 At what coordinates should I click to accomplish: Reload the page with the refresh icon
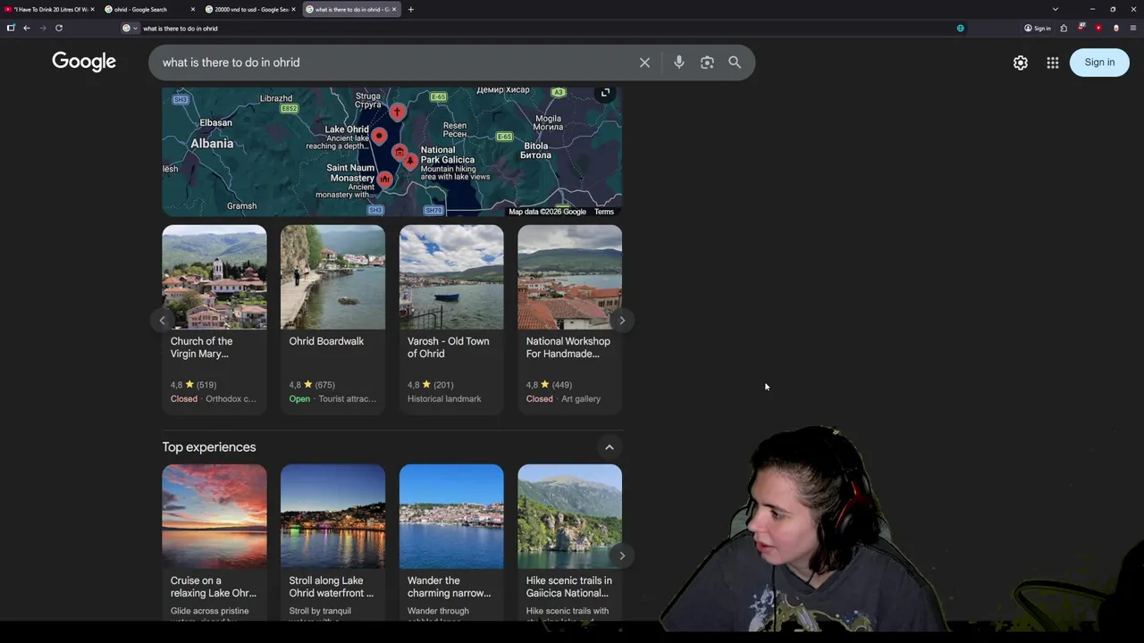tap(59, 28)
